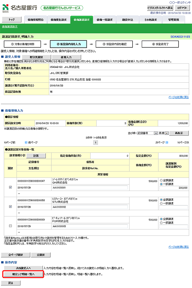
Task: Click step ④ 仮登録完了
Action: [x=160, y=44]
